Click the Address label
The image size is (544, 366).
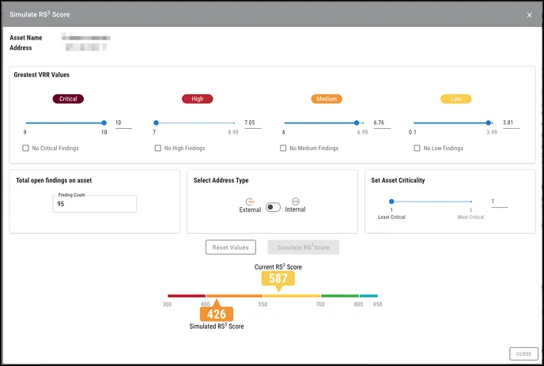[21, 48]
